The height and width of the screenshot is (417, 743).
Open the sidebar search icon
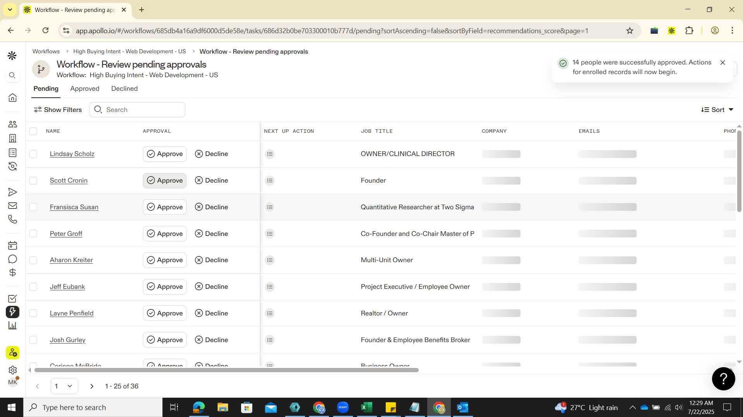click(12, 76)
